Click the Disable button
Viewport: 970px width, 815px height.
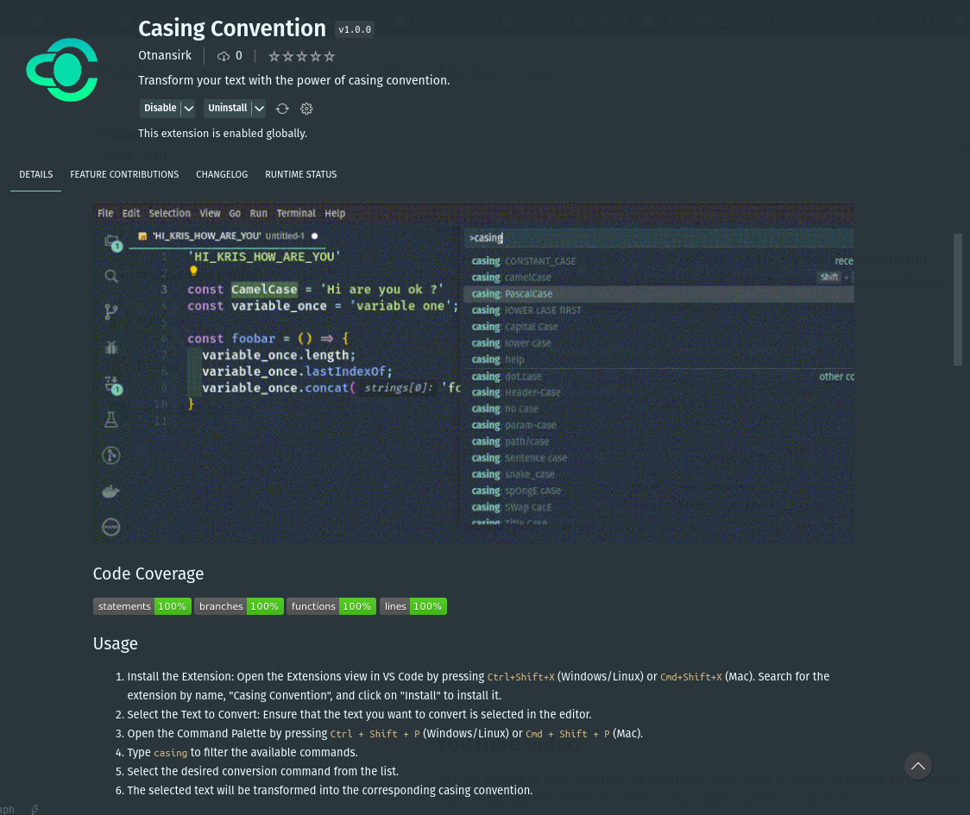161,108
